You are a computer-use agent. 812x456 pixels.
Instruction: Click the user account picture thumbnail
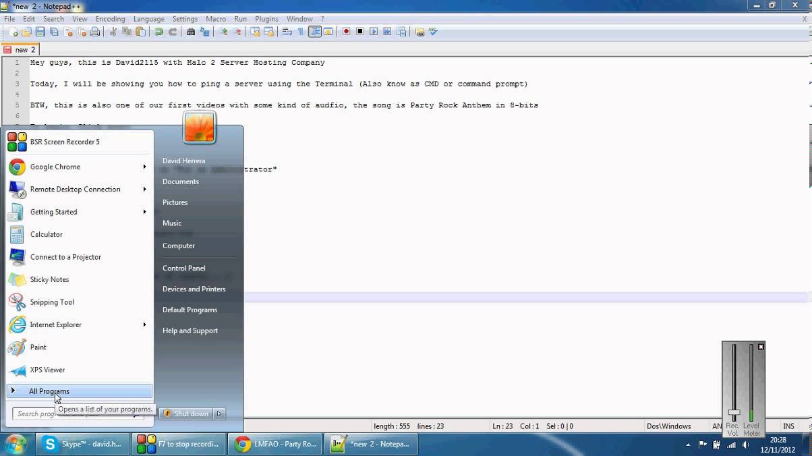pyautogui.click(x=199, y=127)
